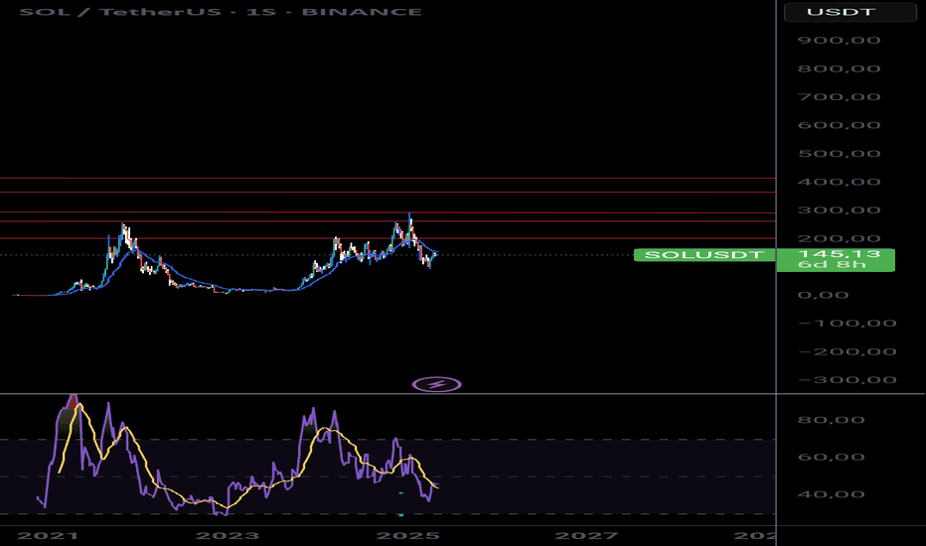This screenshot has width=926, height=546.
Task: Click the 0,00 price axis label
Action: coord(824,295)
